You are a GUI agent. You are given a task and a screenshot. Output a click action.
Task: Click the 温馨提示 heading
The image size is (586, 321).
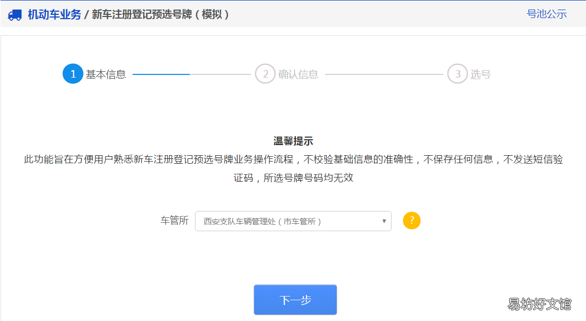pyautogui.click(x=293, y=141)
